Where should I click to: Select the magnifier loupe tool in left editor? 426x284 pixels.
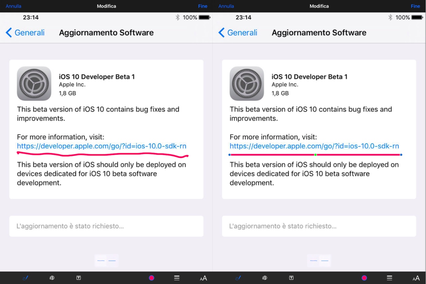[52, 278]
